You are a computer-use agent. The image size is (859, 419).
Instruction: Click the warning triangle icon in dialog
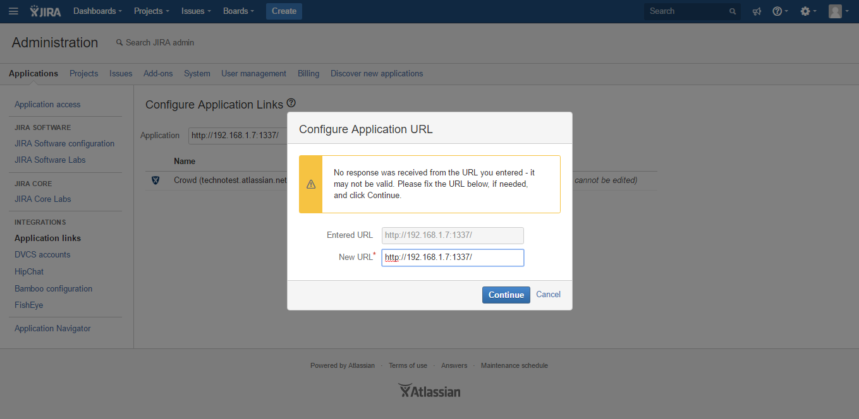click(311, 184)
